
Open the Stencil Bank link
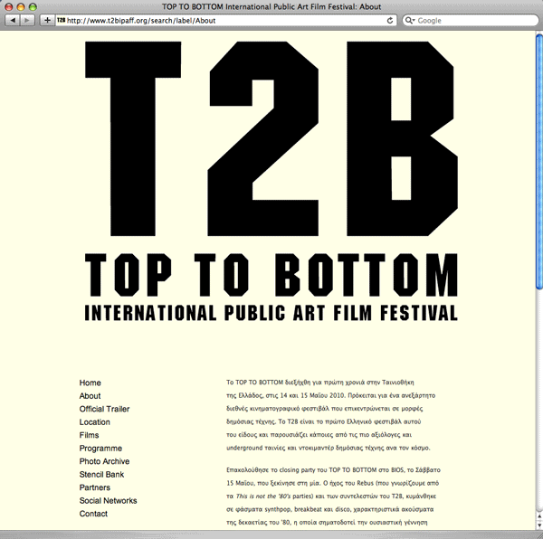[x=101, y=474]
